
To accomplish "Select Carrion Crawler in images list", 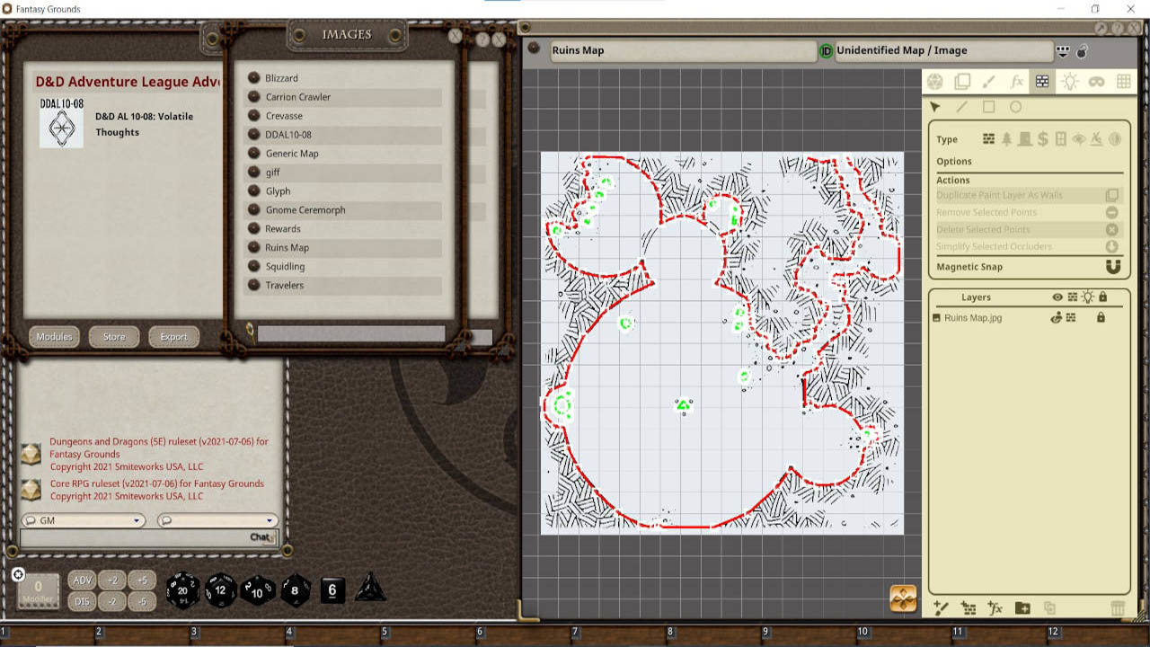I will pos(298,97).
